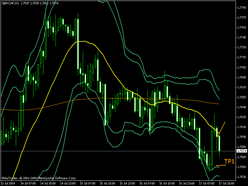This screenshot has width=248, height=186.
Task: Select the orange TP1 text label
Action: pos(229,161)
